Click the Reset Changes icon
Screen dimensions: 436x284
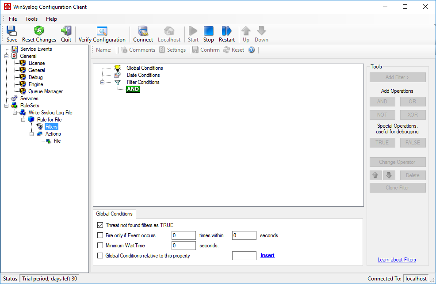(x=39, y=31)
